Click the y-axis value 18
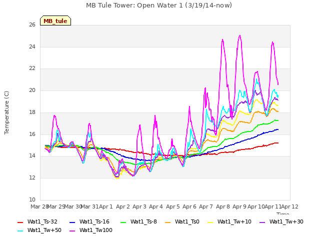The height and width of the screenshot is (240, 320). point(32,112)
